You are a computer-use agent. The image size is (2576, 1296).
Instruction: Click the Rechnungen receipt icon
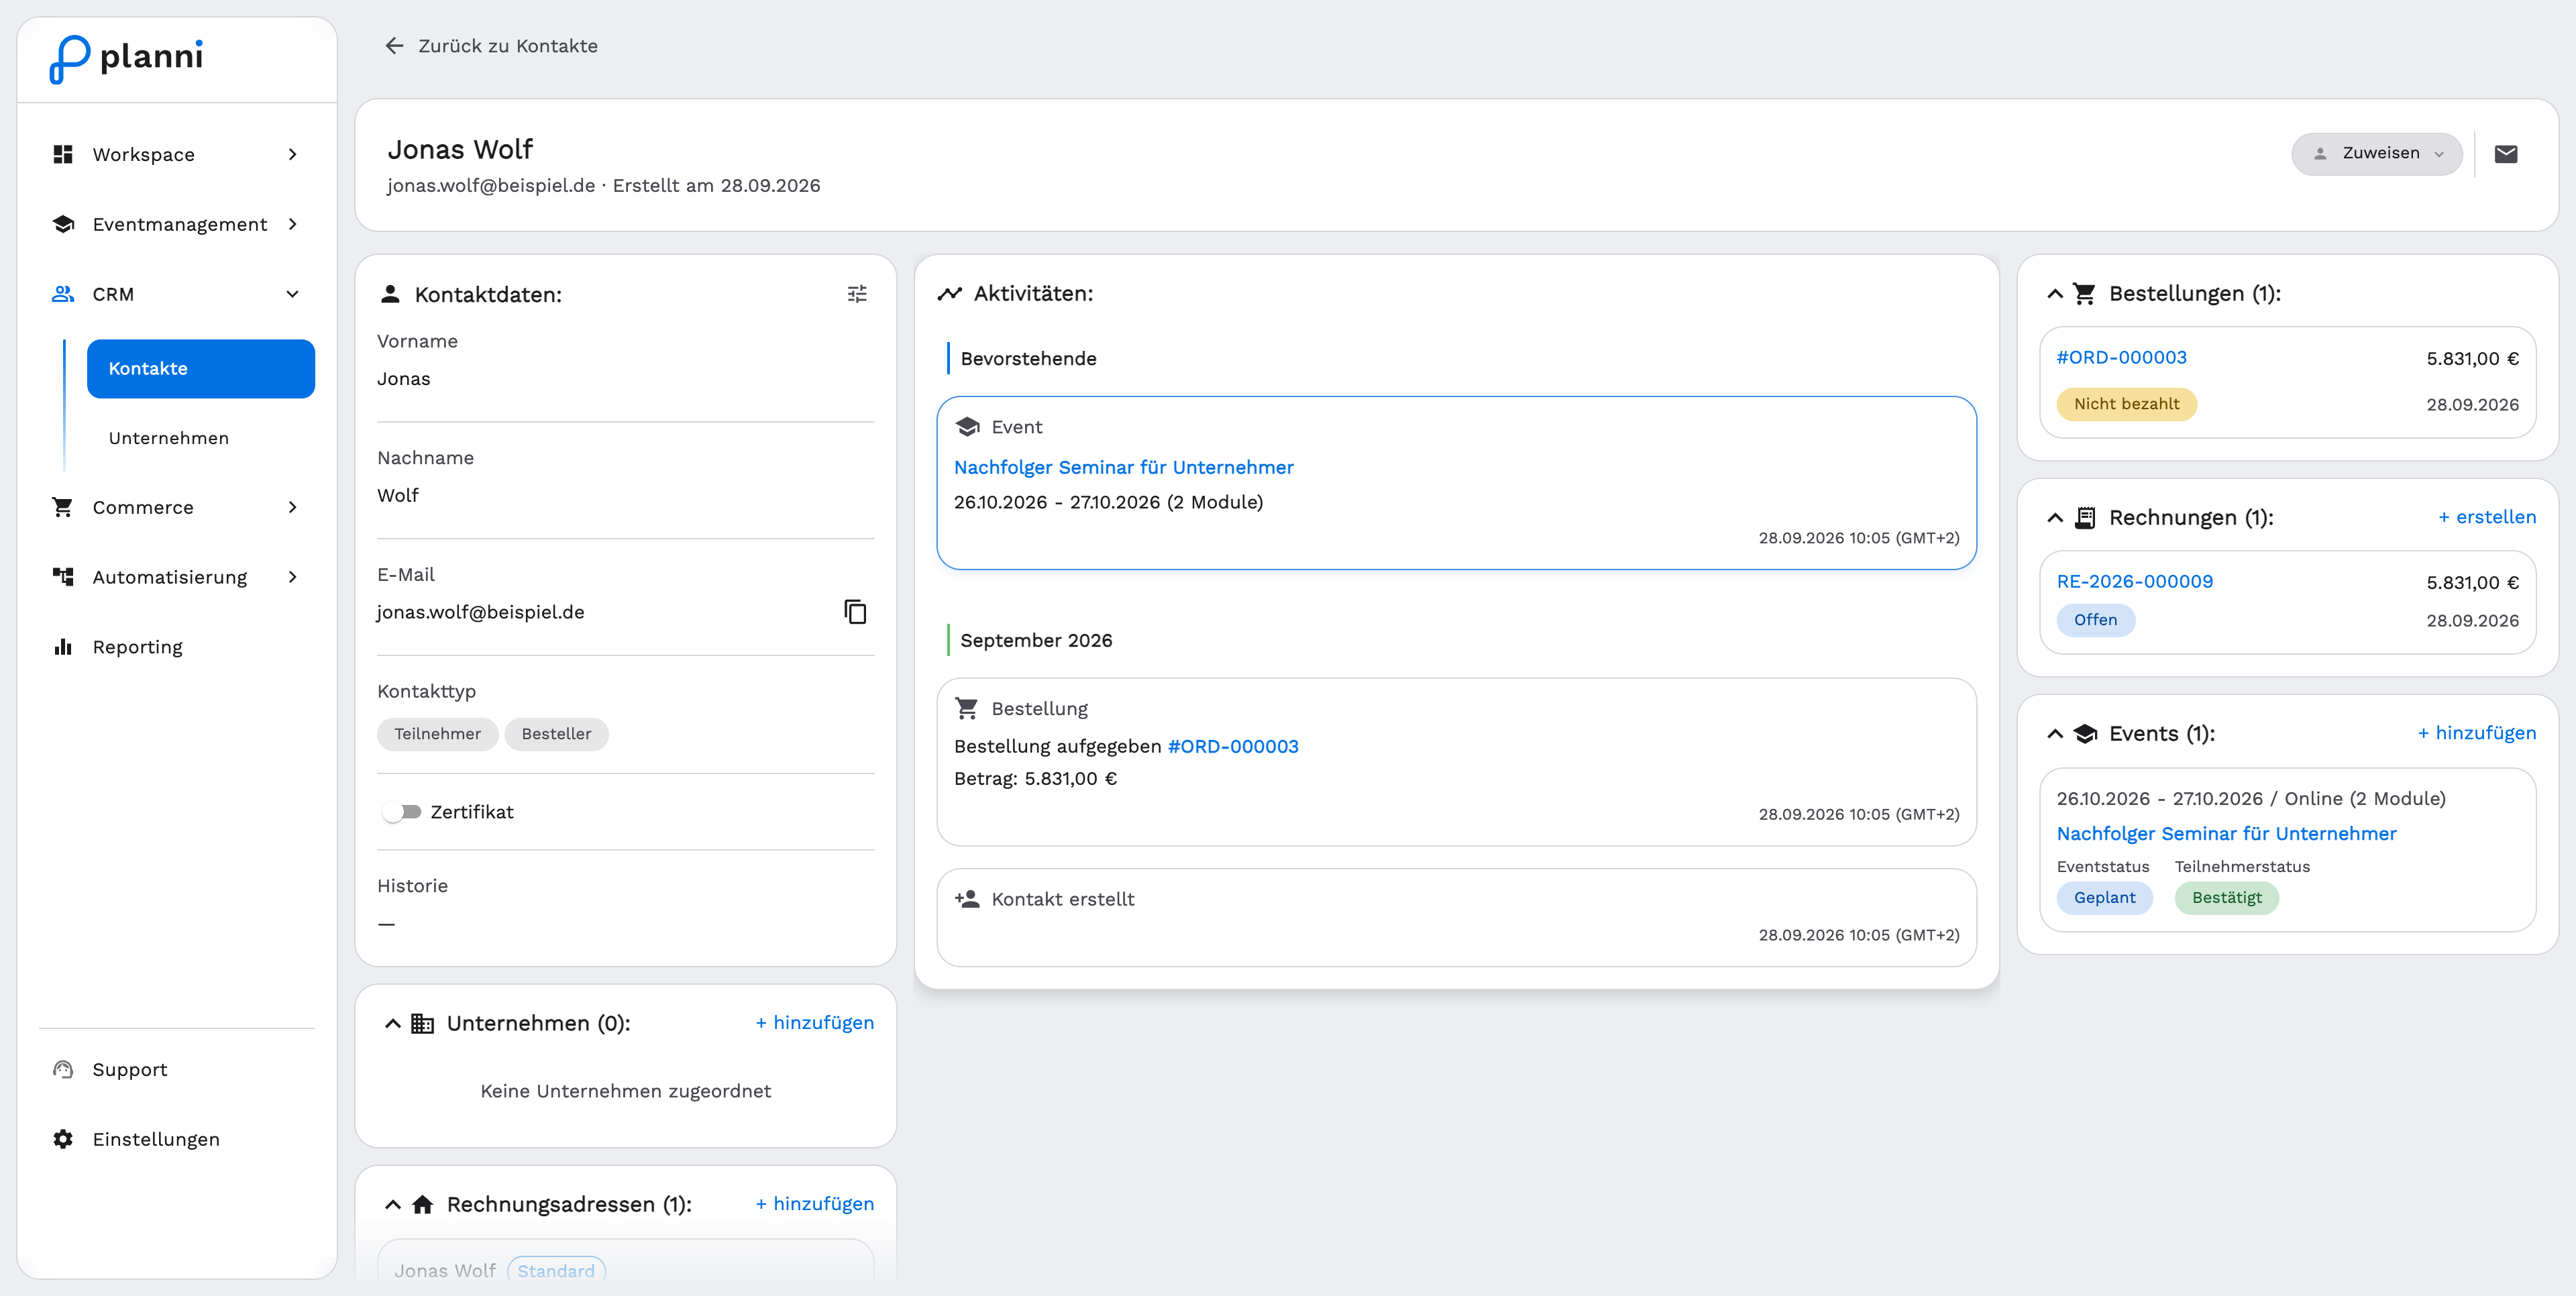click(2085, 518)
